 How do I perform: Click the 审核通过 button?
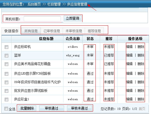[52, 108]
